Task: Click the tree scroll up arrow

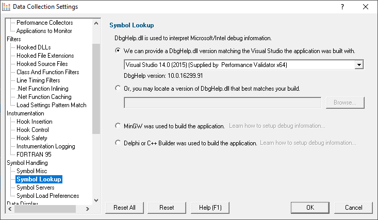Action: coord(96,23)
